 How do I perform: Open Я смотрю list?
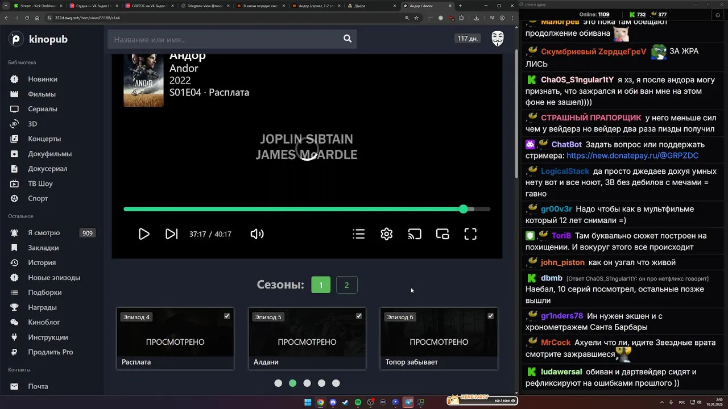point(44,233)
